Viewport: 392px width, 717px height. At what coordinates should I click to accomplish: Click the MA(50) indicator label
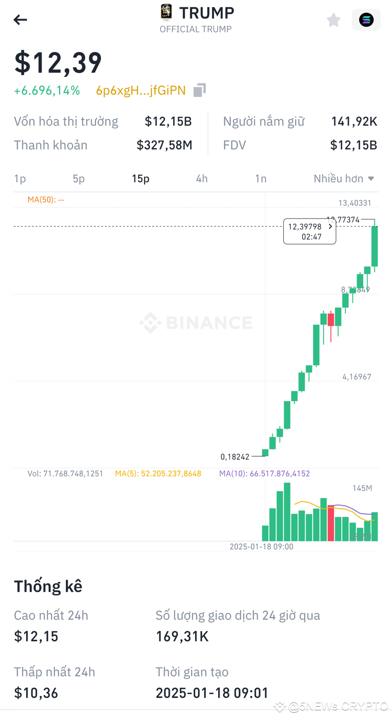coord(45,200)
